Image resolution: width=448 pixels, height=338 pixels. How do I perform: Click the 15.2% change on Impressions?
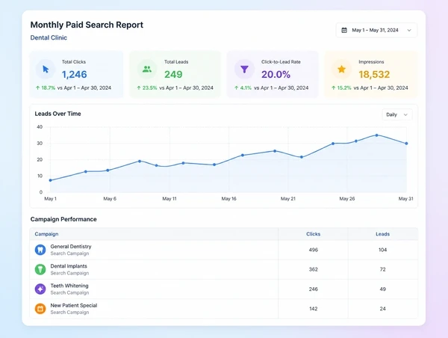[x=344, y=87]
